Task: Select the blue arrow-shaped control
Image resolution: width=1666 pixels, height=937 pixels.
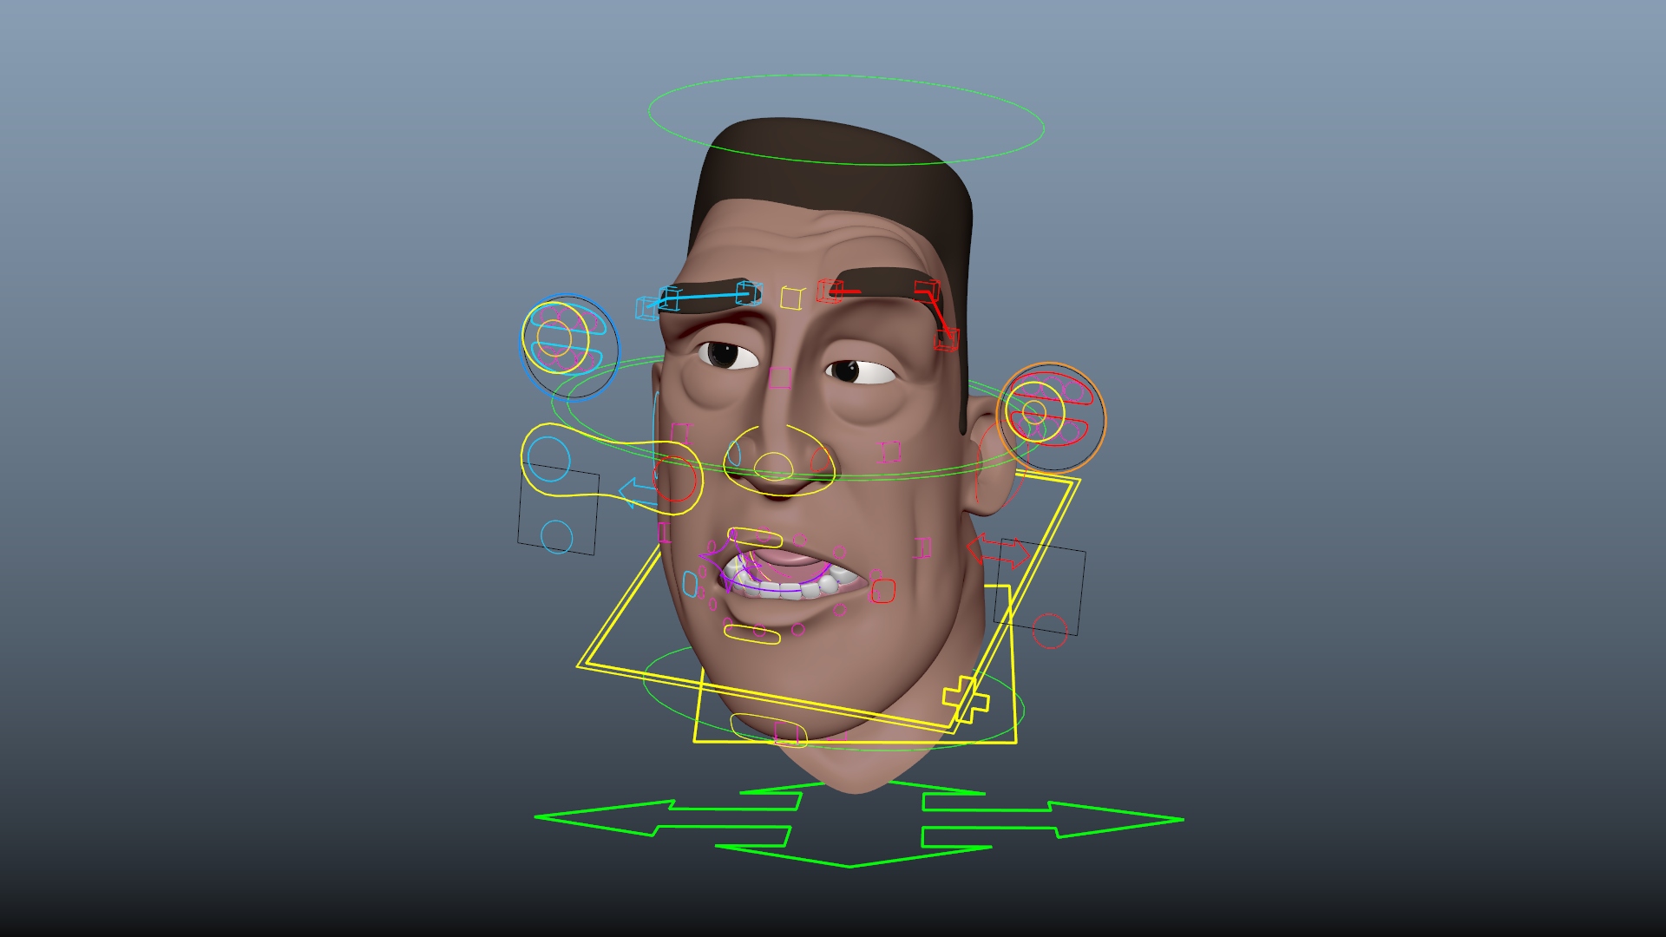Action: [638, 493]
